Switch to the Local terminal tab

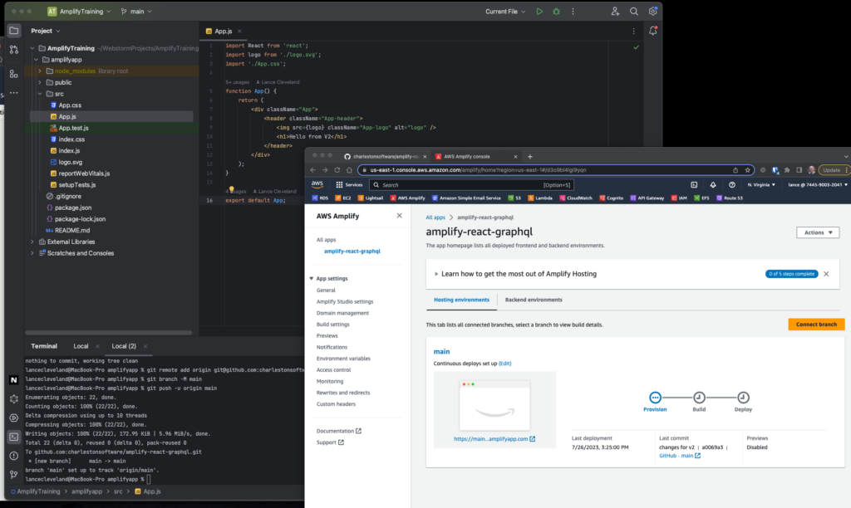[x=81, y=345]
